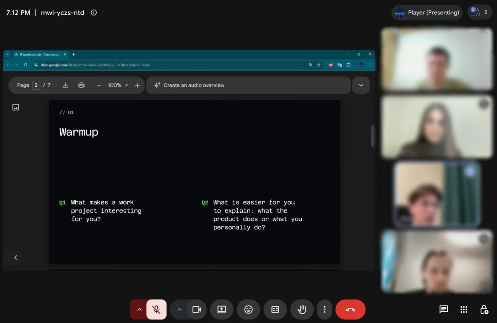Click the PDF viewer vertical scrollbar
This screenshot has height=323, width=497.
373,136
